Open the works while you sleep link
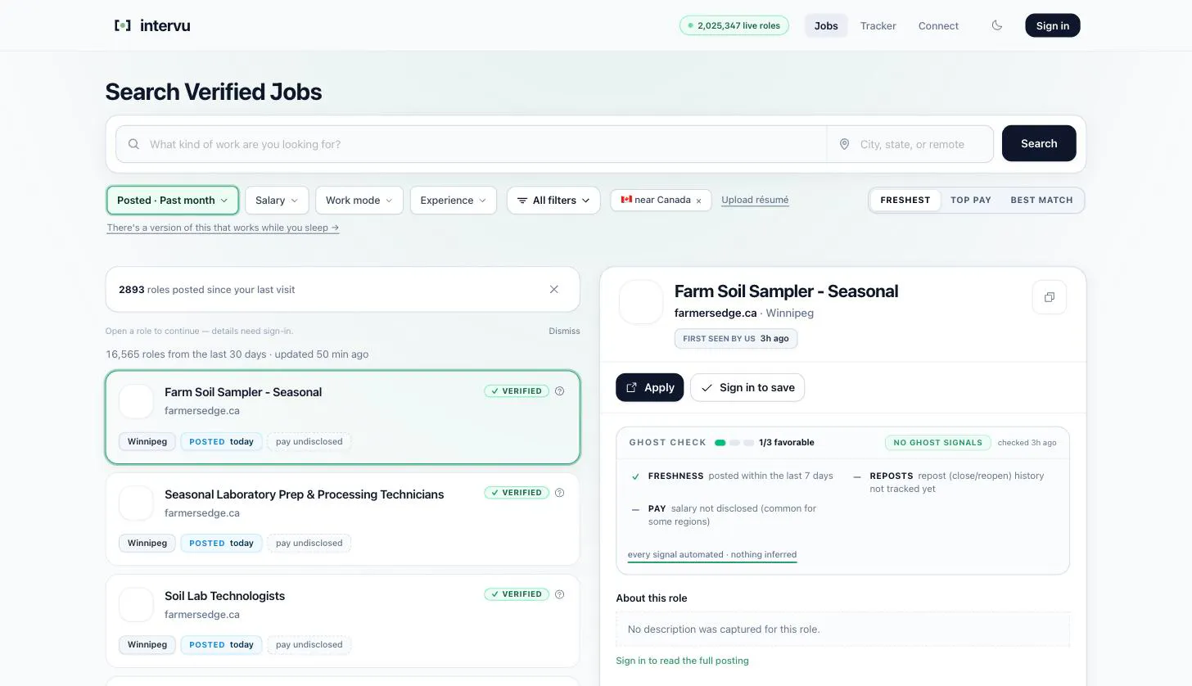The image size is (1192, 686). pos(223,228)
